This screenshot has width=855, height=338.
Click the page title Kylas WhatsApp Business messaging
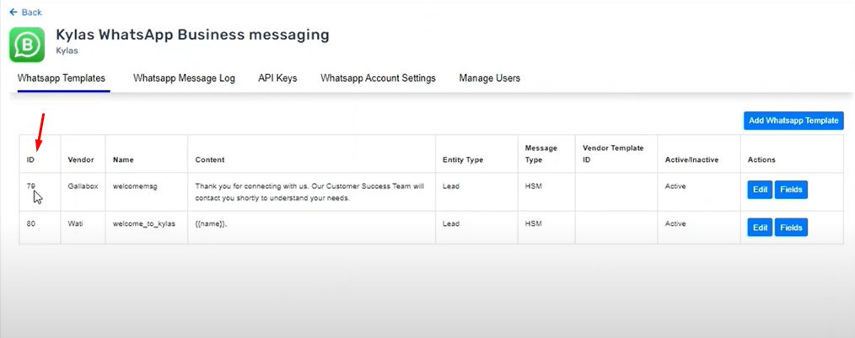click(x=192, y=35)
